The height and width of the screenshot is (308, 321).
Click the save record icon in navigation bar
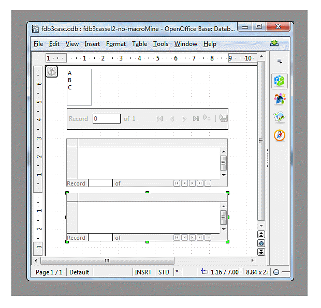click(x=224, y=118)
